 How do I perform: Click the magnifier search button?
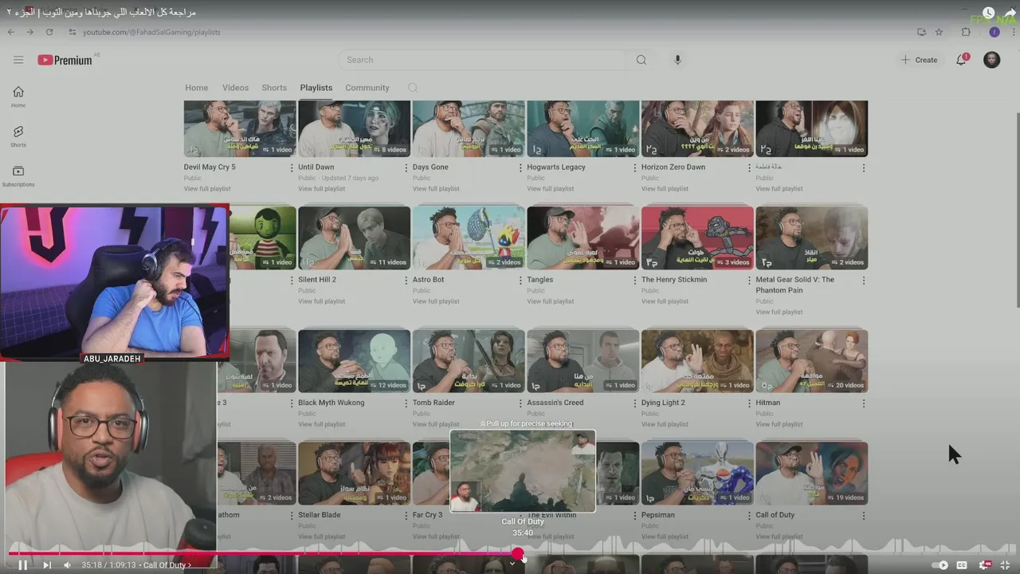coord(641,60)
